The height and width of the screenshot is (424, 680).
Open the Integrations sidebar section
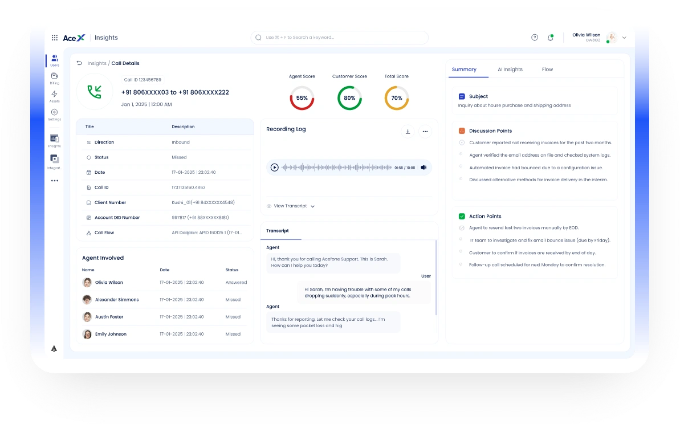(x=55, y=161)
